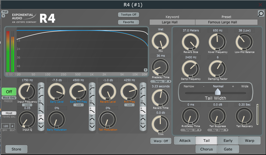The image size is (266, 155).
Task: Select 6 dB low-pass shape for Input filter
Action: click(x=41, y=110)
